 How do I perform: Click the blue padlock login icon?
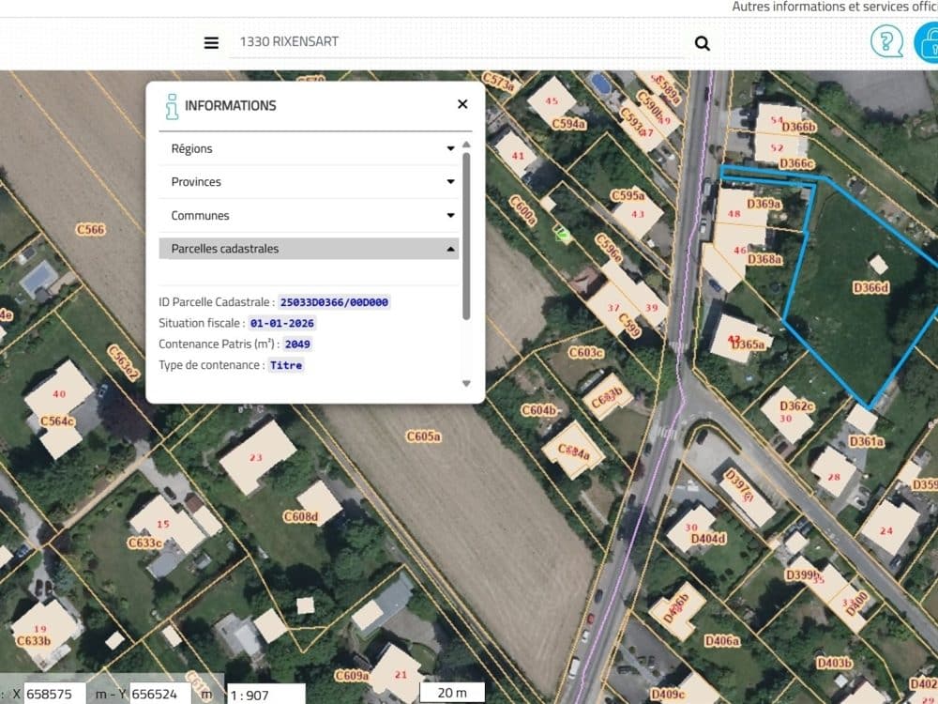click(928, 41)
